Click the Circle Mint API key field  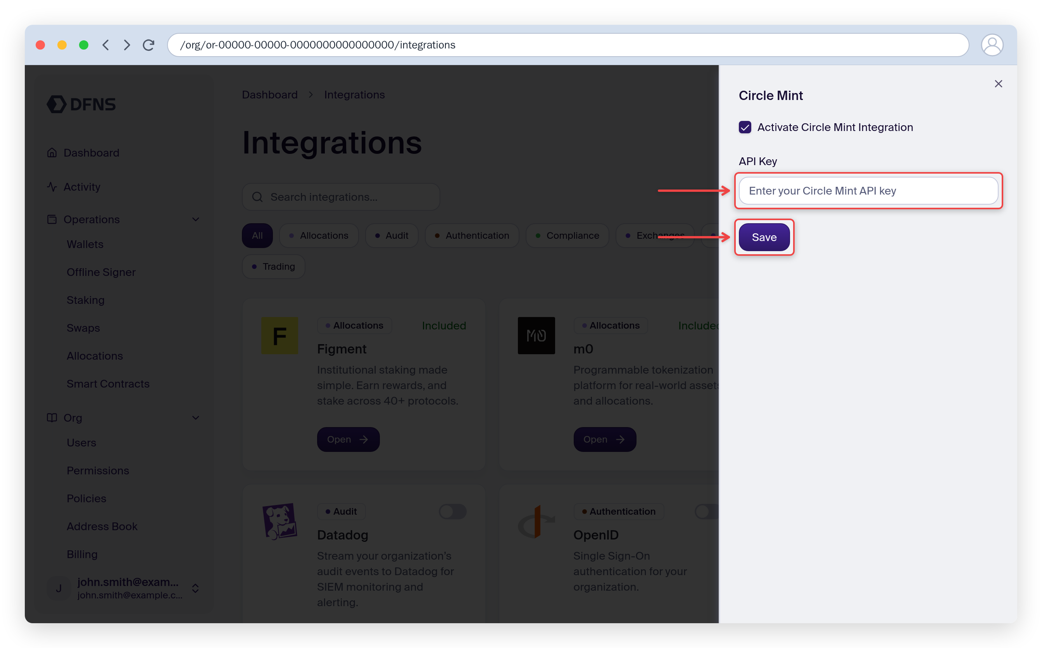[x=868, y=191]
